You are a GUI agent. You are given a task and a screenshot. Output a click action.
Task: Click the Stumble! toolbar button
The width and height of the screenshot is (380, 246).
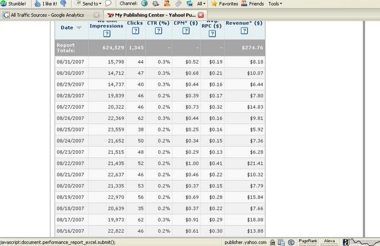[13, 4]
